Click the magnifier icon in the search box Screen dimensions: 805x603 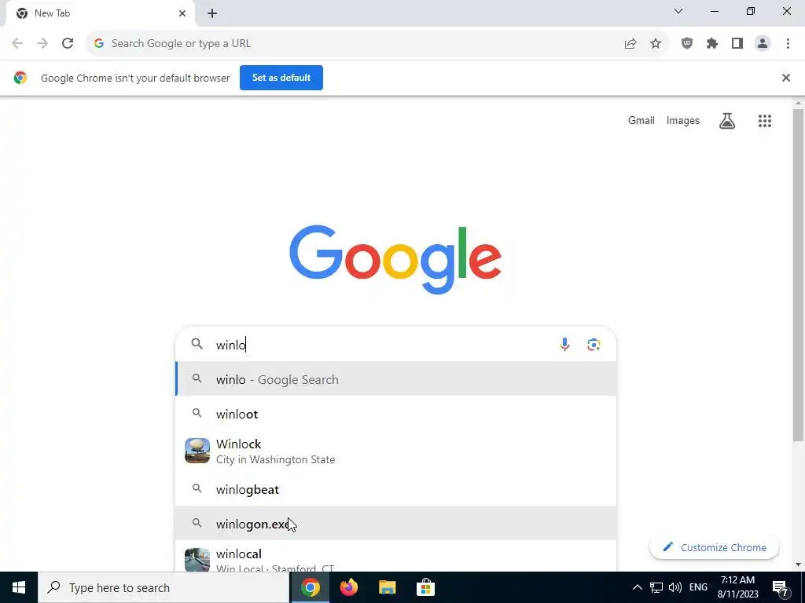tap(197, 344)
